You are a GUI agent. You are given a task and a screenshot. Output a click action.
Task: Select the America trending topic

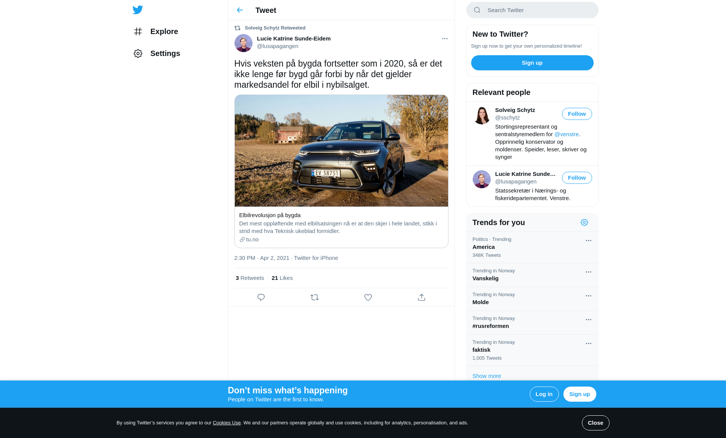[x=532, y=247]
